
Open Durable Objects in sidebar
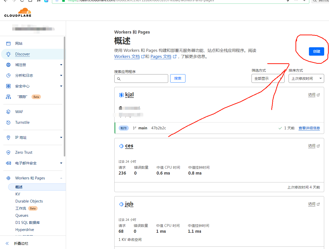[x=29, y=201]
